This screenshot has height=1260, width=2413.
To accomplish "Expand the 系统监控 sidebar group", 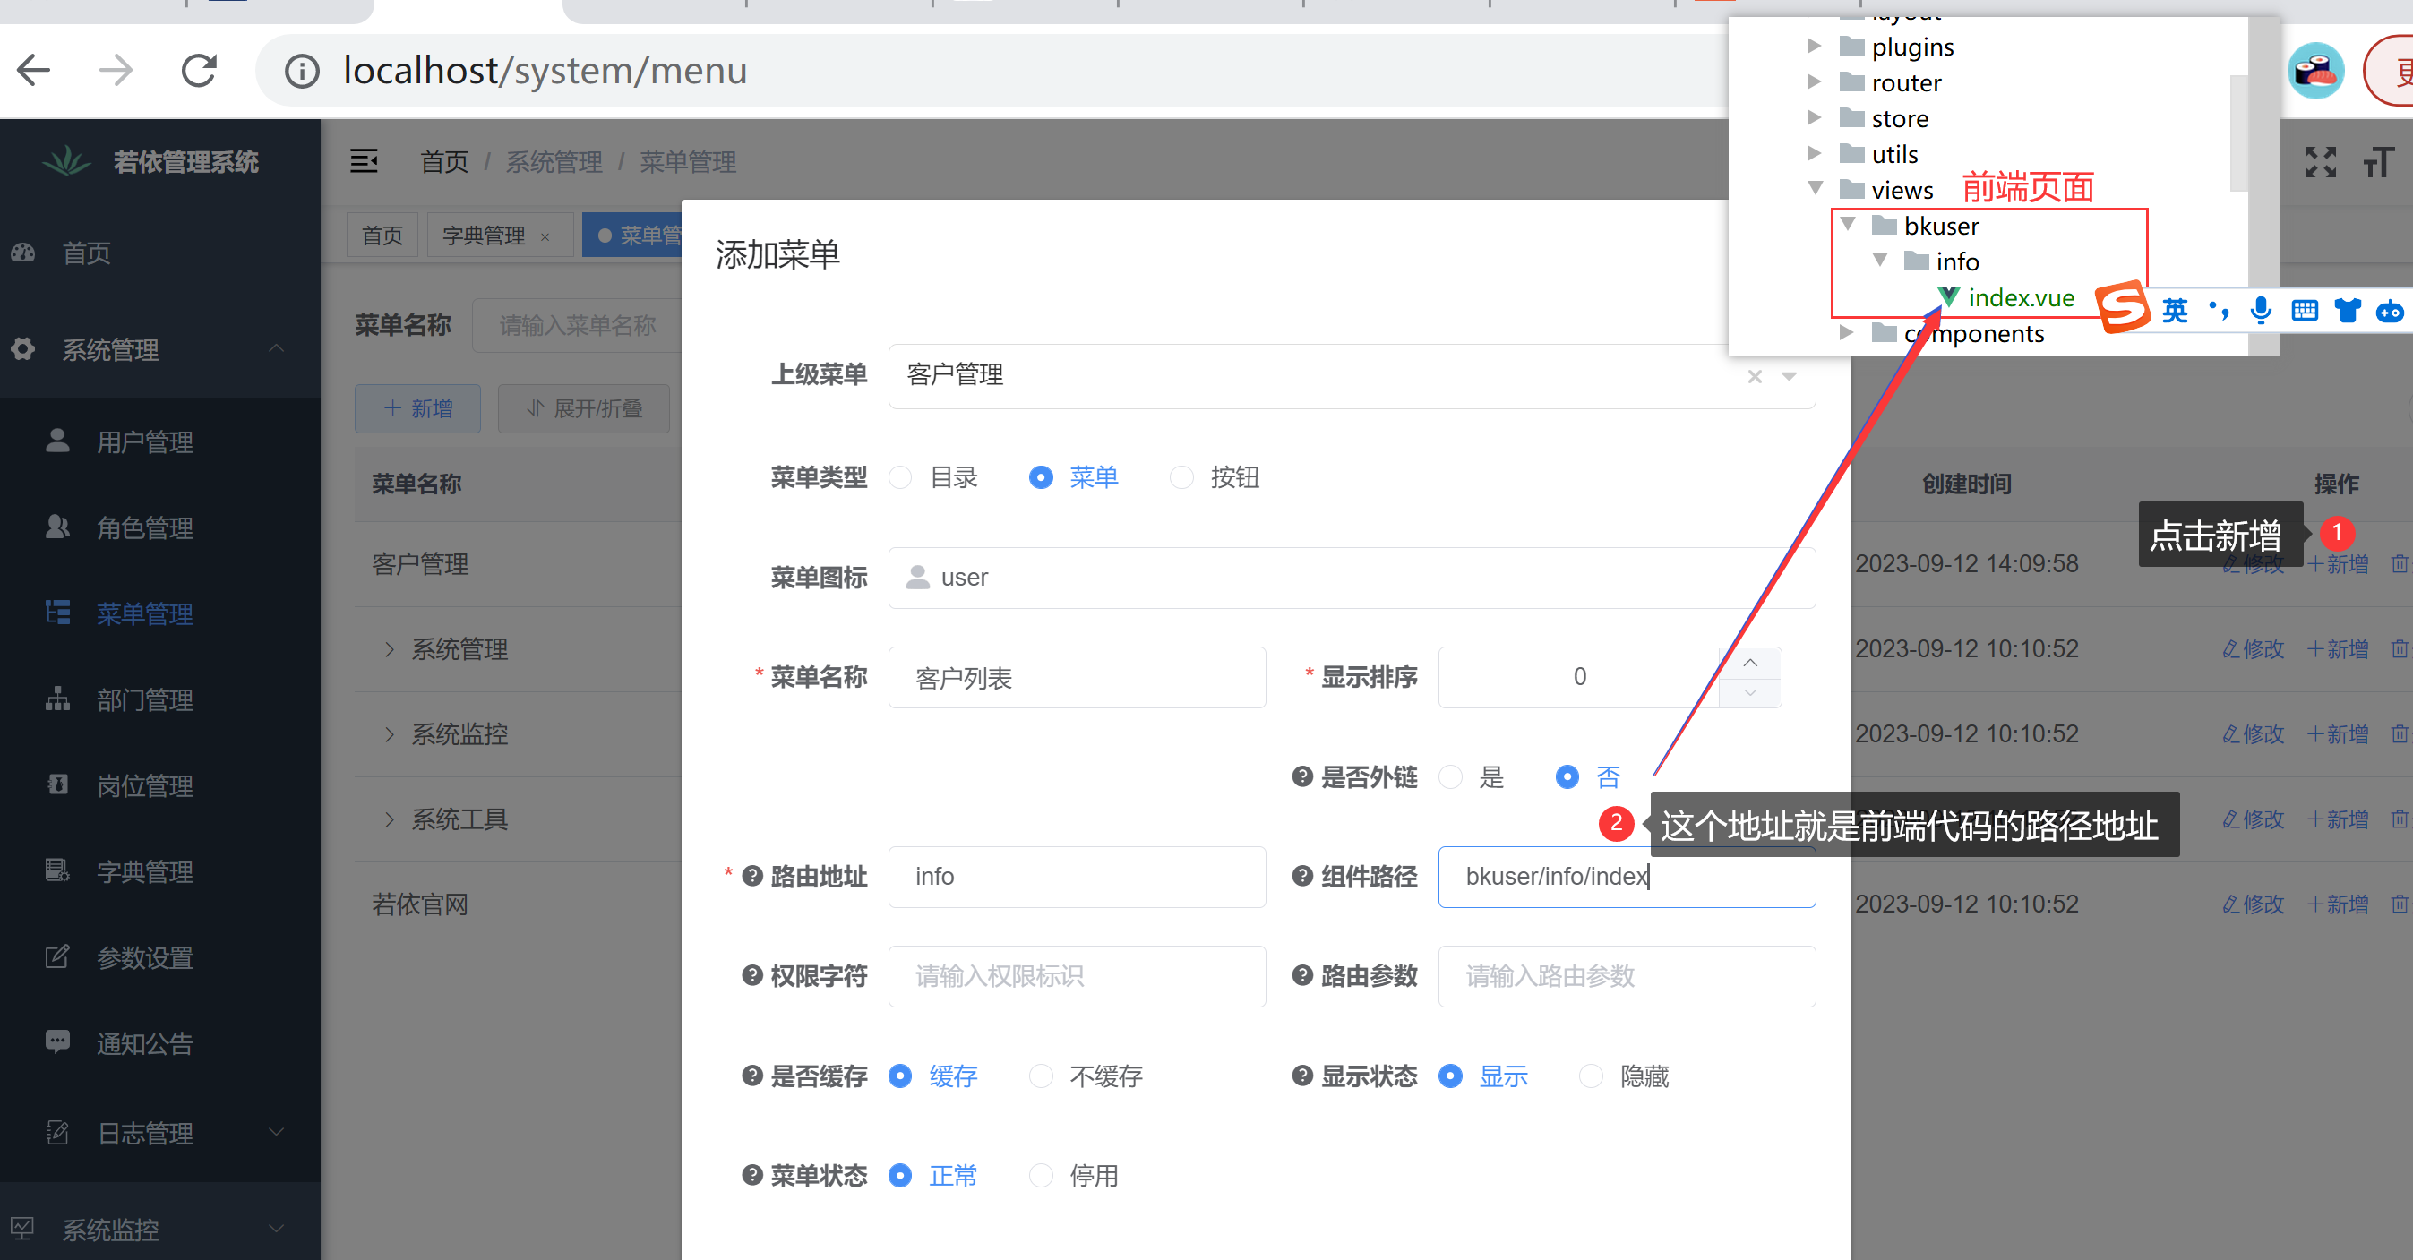I will pos(275,1228).
